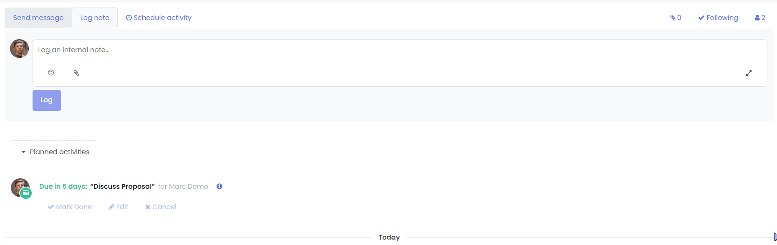Switch to the Send message tab
Image resolution: width=777 pixels, height=245 pixels.
[38, 18]
